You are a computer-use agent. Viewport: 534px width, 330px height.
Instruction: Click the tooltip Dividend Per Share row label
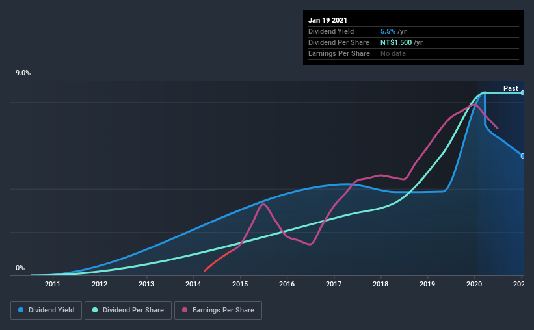pos(338,42)
